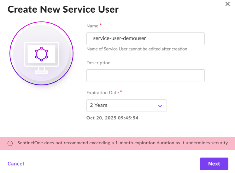235x173 pixels.
Task: Click the expiration timestamp Oct 20, 2025
Action: pyautogui.click(x=112, y=118)
